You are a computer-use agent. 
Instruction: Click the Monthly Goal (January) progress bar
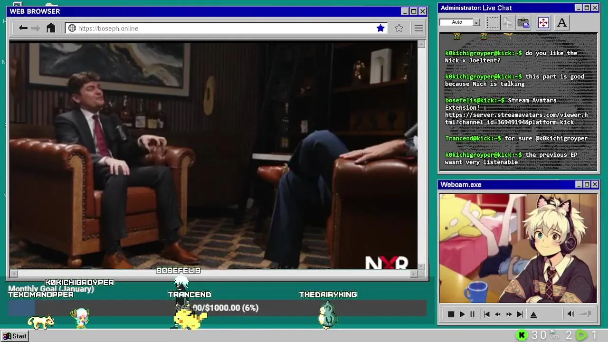coord(217,308)
